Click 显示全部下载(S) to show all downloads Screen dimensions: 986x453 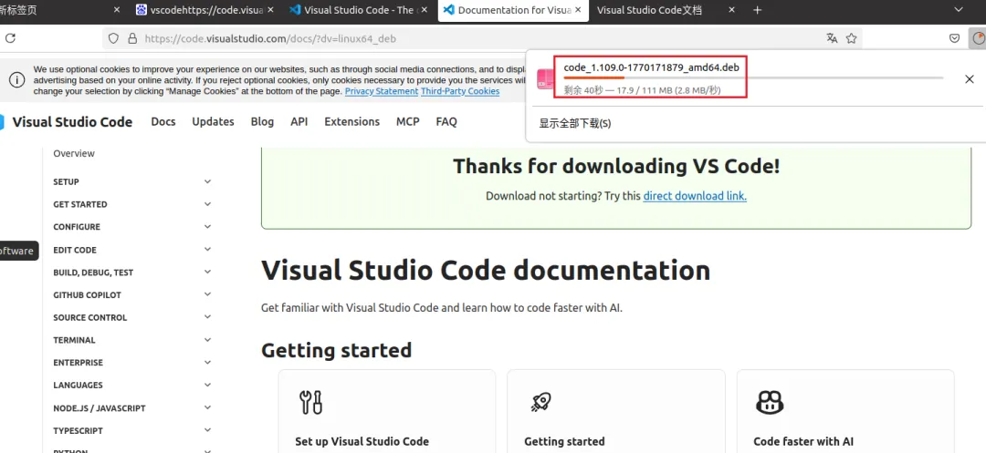click(575, 124)
